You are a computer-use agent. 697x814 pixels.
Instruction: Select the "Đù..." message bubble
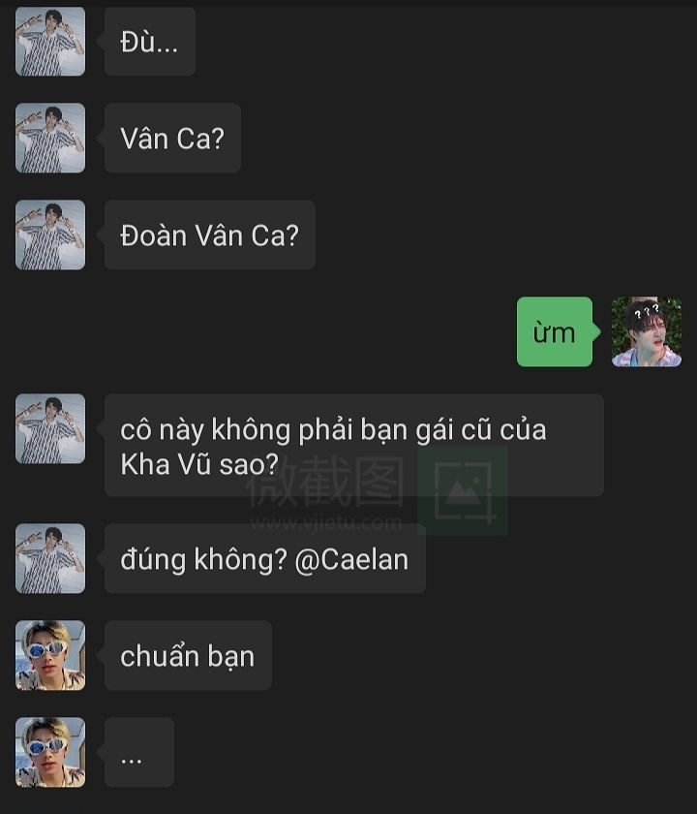(150, 42)
